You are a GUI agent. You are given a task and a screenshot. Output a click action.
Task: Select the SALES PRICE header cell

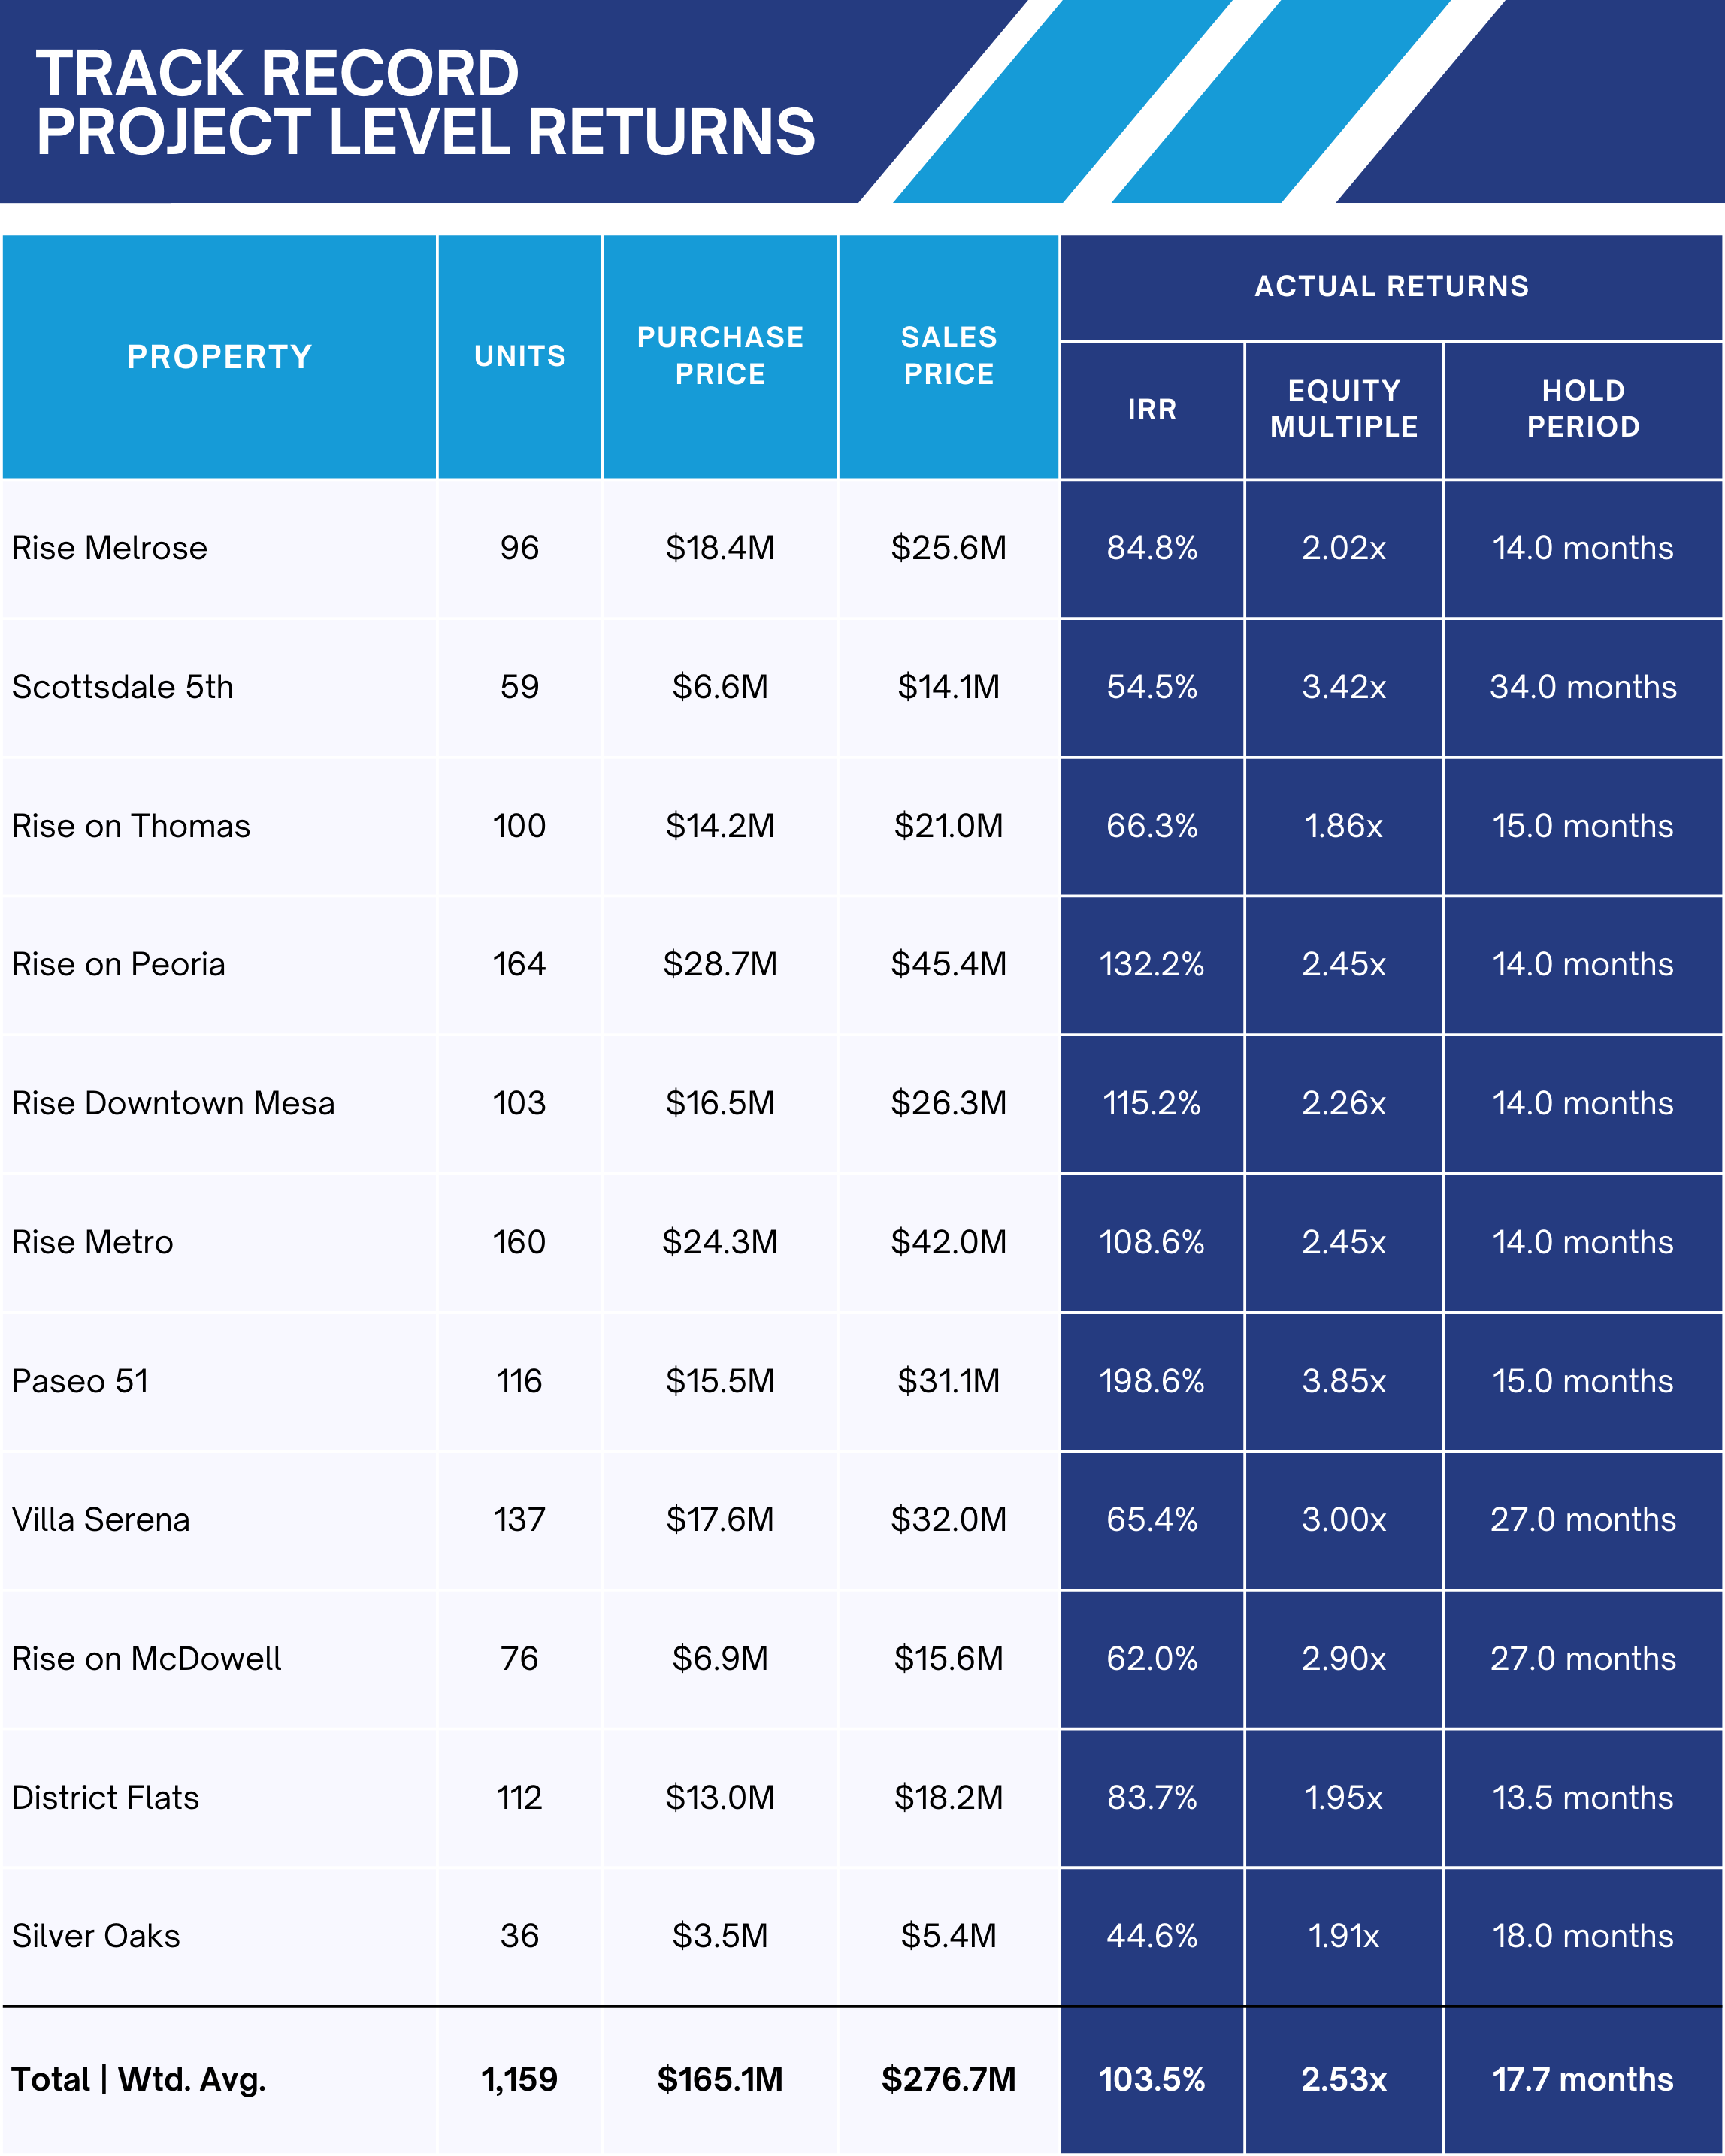pos(949,356)
